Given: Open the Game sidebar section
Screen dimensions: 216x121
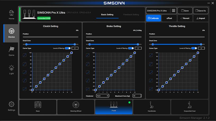Looking at the screenshot, I should pos(11,51).
